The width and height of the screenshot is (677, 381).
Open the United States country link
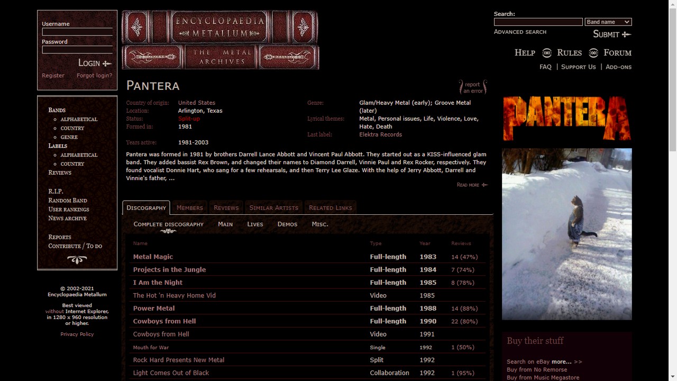click(x=197, y=103)
